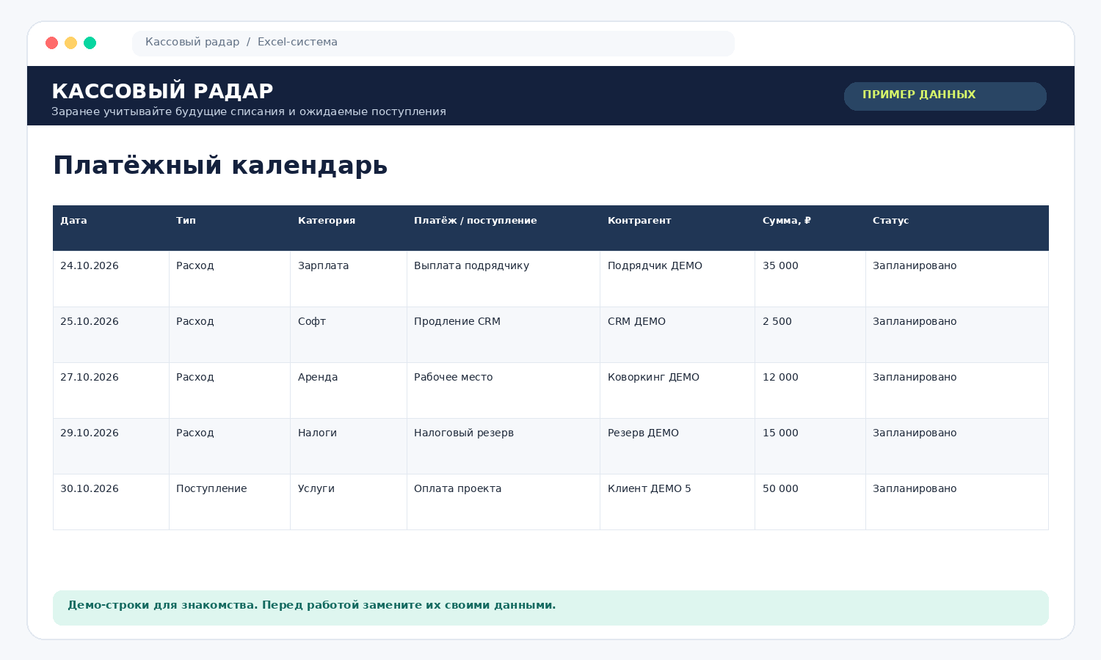The image size is (1101, 660).
Task: Click the Оплата проекта cell
Action: click(504, 502)
